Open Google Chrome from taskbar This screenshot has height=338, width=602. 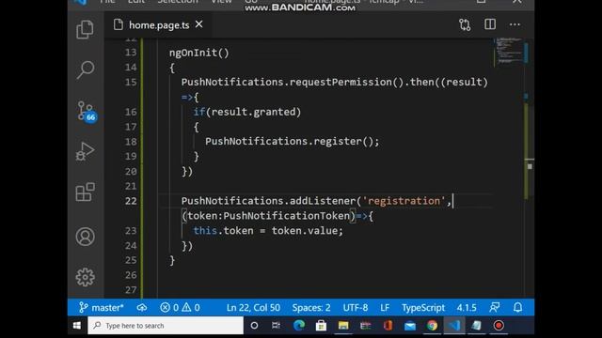coord(432,326)
